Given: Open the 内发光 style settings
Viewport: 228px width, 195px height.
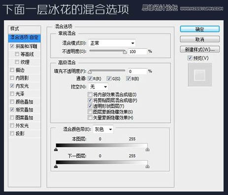Looking at the screenshot, I should tap(22, 86).
